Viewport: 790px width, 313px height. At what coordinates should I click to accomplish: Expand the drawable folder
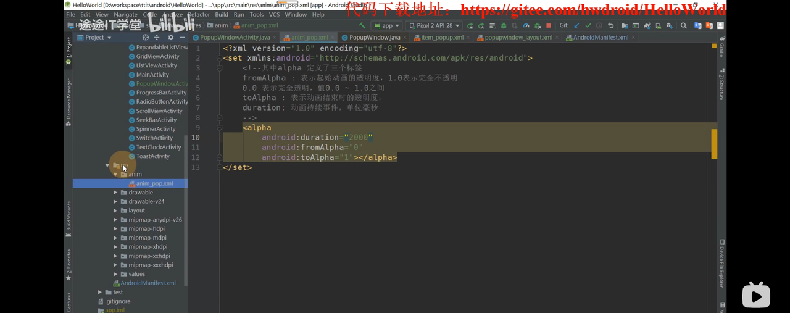click(115, 193)
